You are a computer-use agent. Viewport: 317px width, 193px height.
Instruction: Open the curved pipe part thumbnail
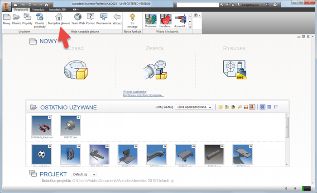(x=157, y=155)
